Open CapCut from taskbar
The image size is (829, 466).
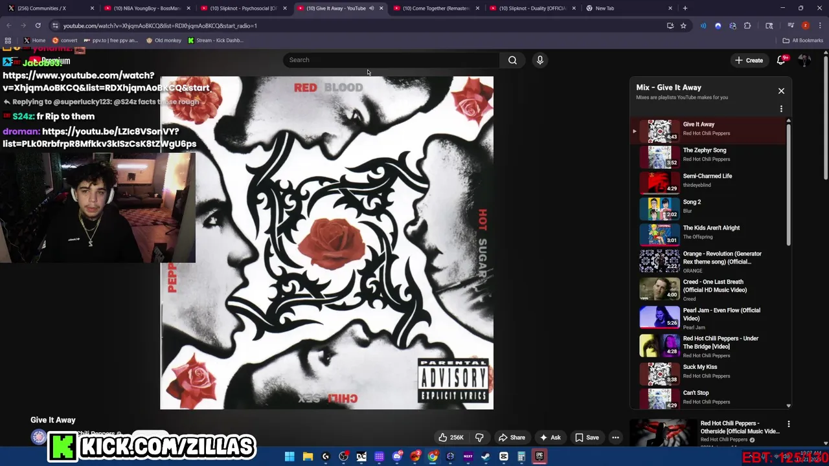click(503, 456)
